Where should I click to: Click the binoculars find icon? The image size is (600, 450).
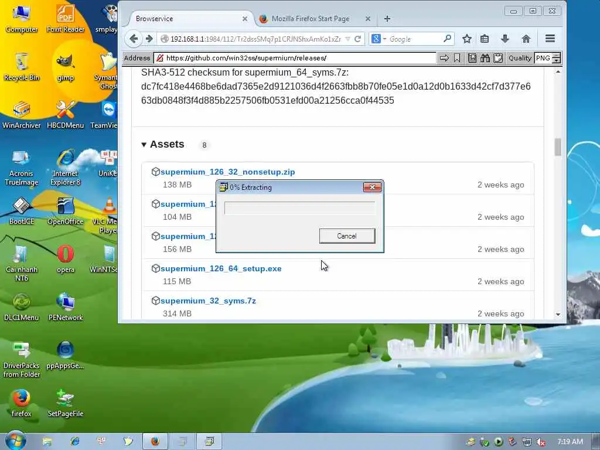pos(485,58)
